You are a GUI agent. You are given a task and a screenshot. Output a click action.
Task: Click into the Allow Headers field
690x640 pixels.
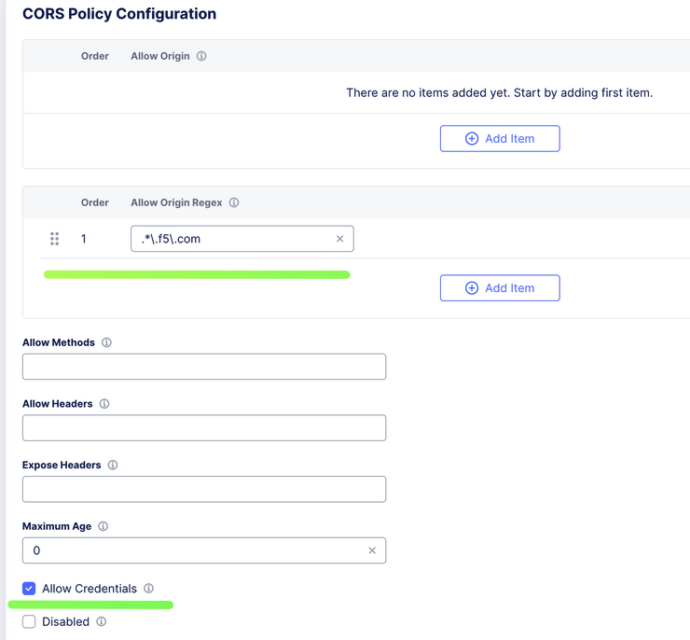[x=204, y=428]
